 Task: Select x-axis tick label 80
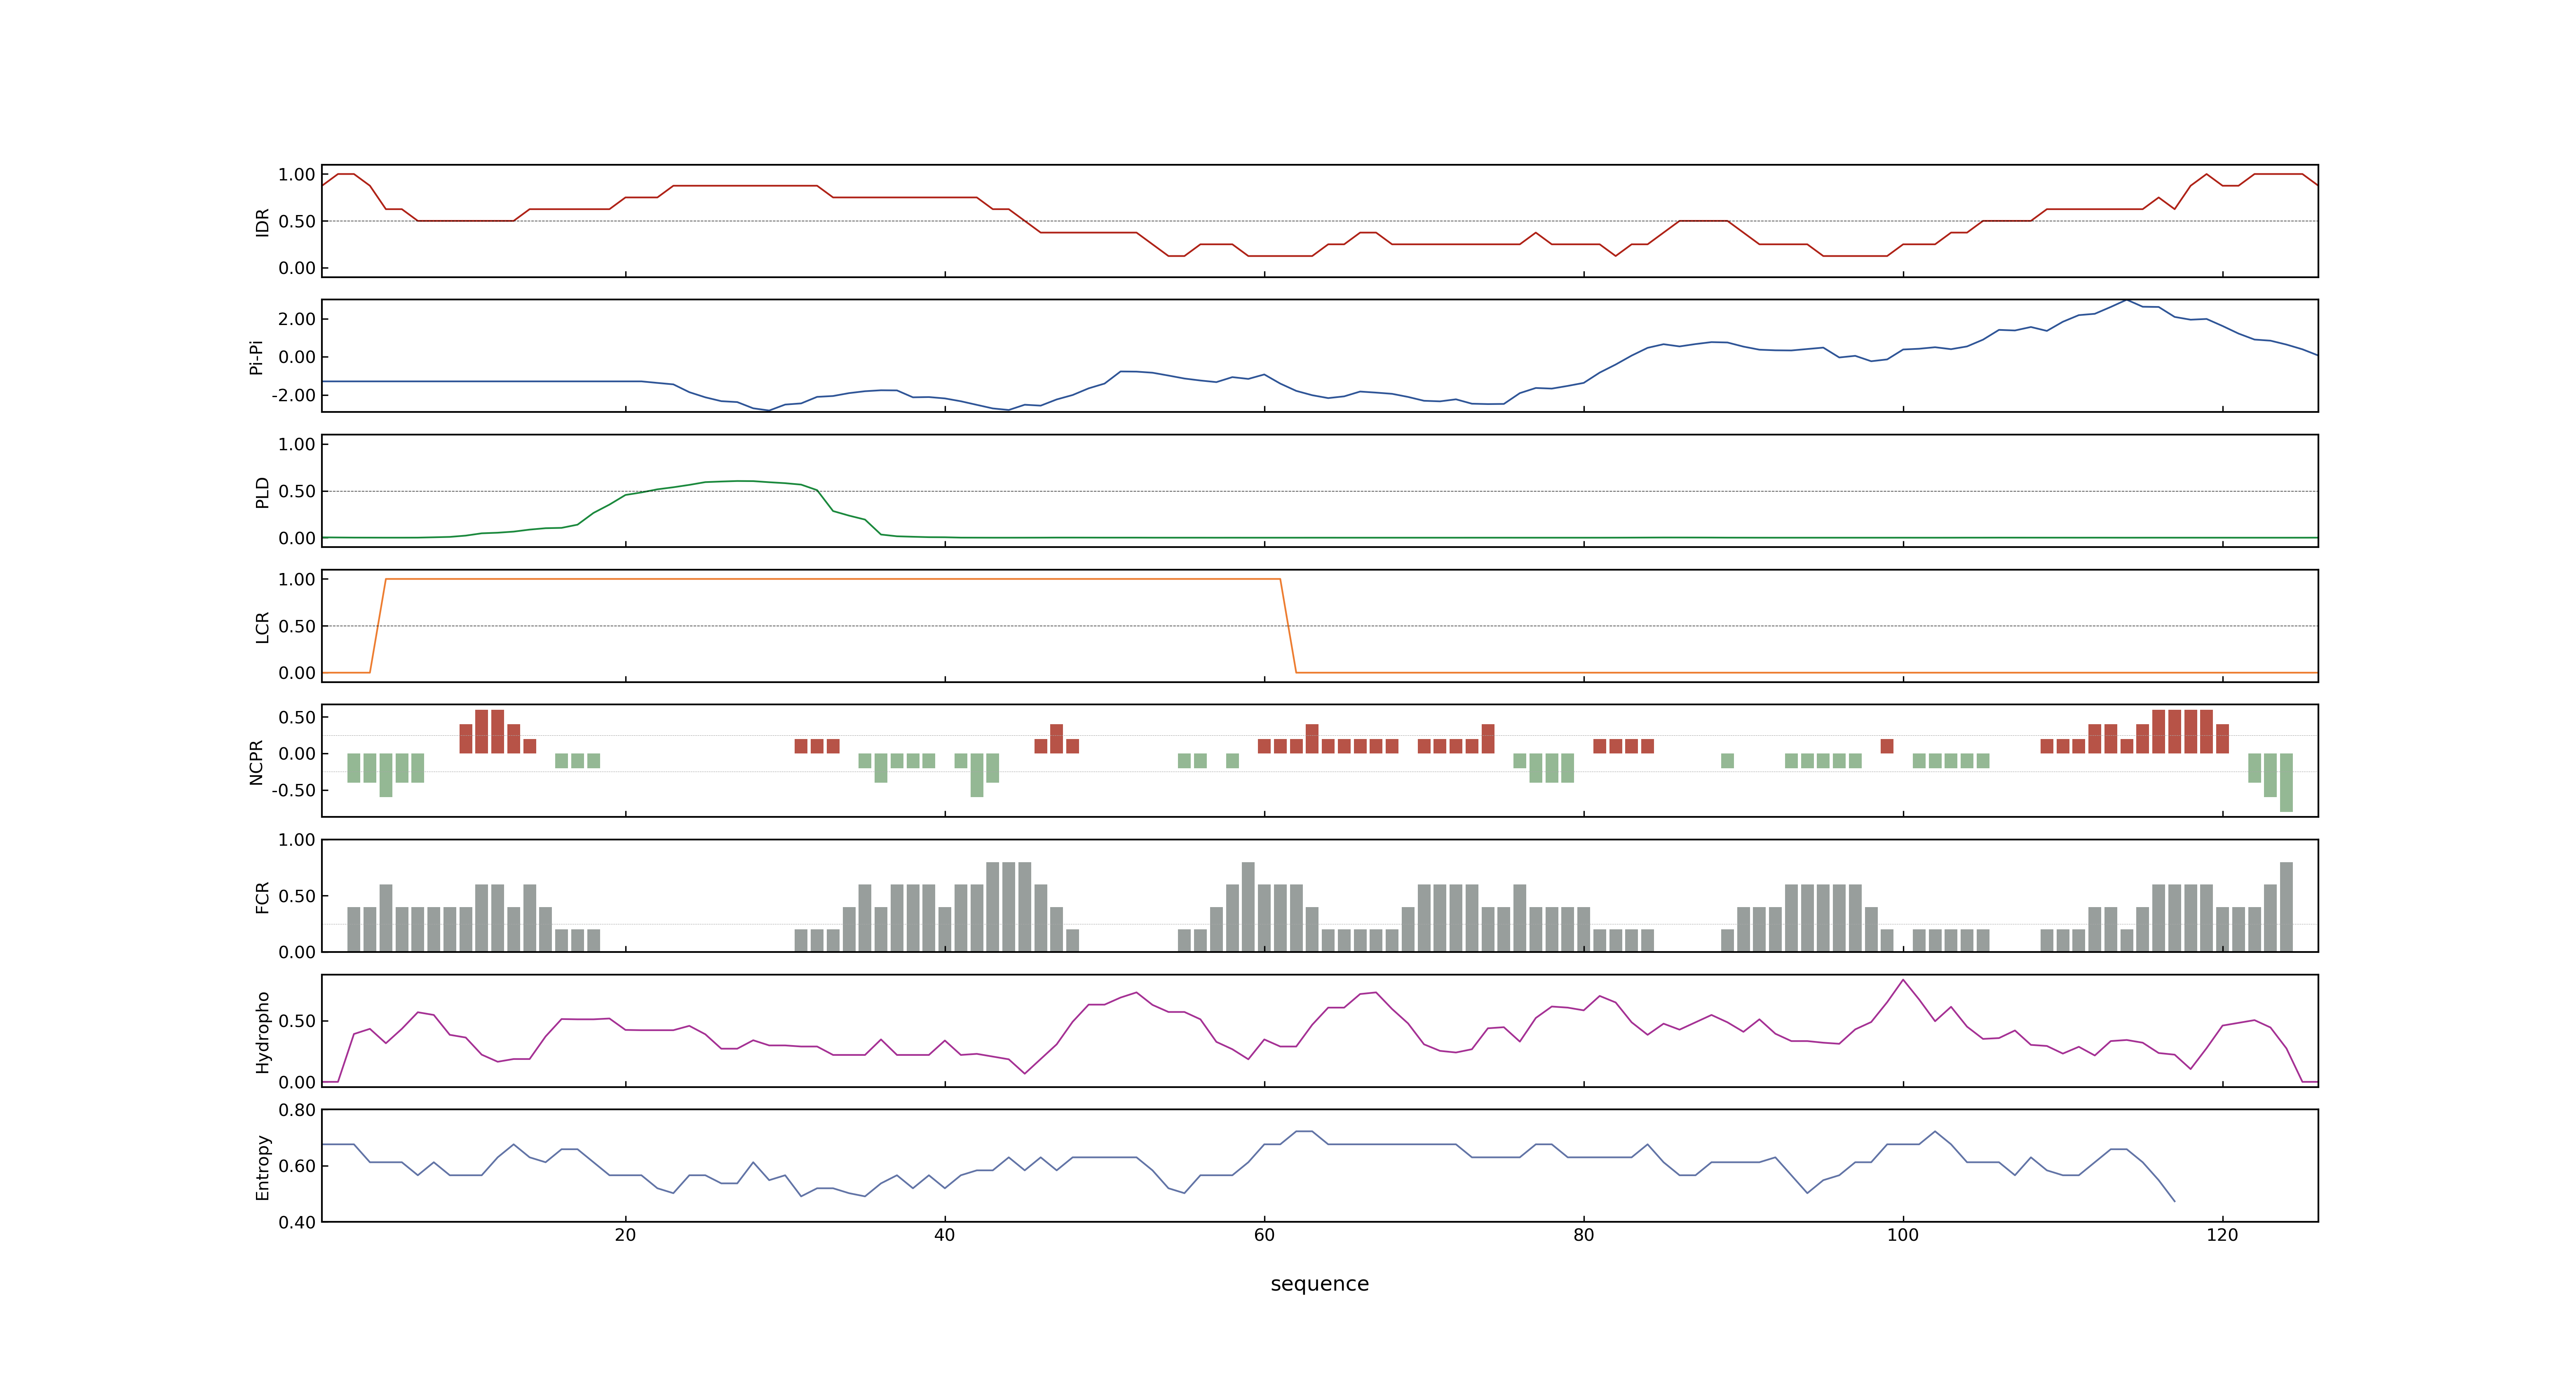pyautogui.click(x=1583, y=1234)
